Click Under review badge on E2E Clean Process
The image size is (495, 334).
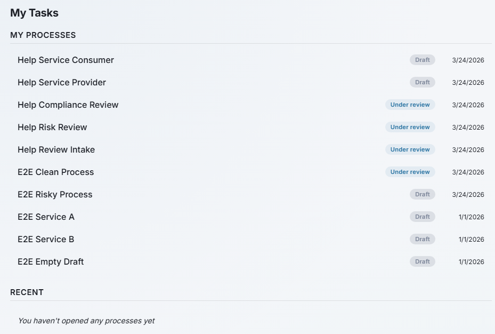coord(410,172)
